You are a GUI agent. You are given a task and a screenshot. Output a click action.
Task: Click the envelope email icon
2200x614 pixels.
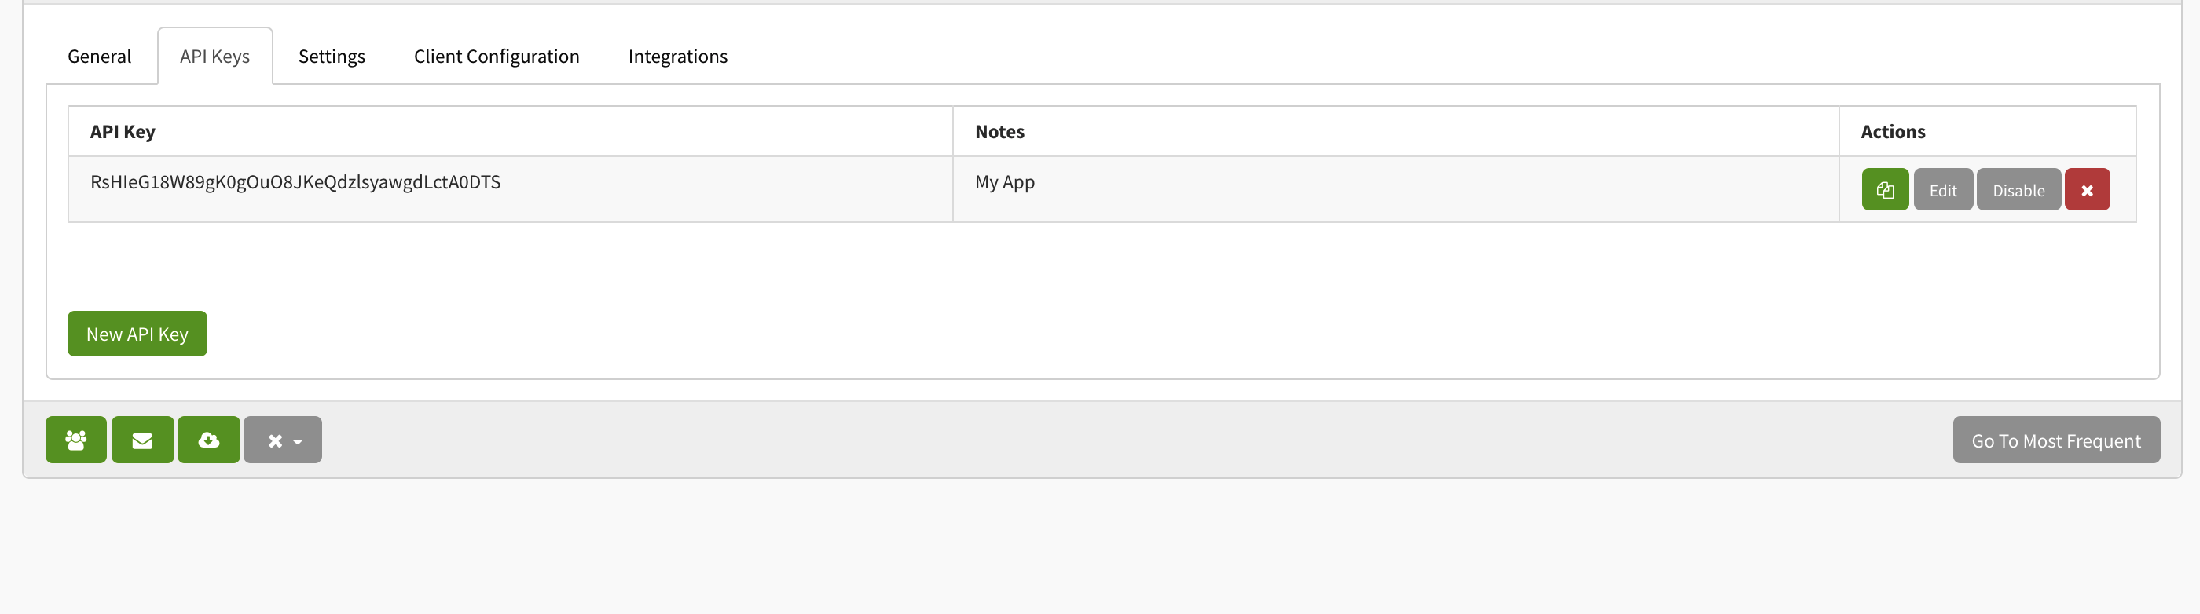(x=141, y=440)
